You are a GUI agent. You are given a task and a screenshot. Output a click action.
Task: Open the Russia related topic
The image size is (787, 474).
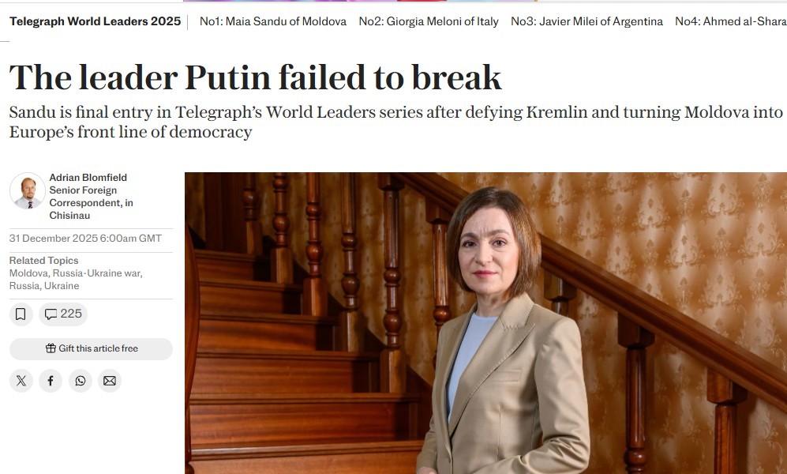[22, 285]
